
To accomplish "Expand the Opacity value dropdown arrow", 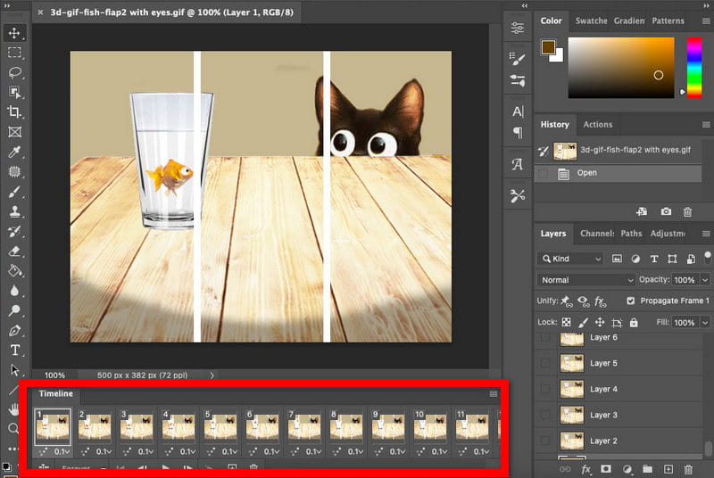I will 704,280.
